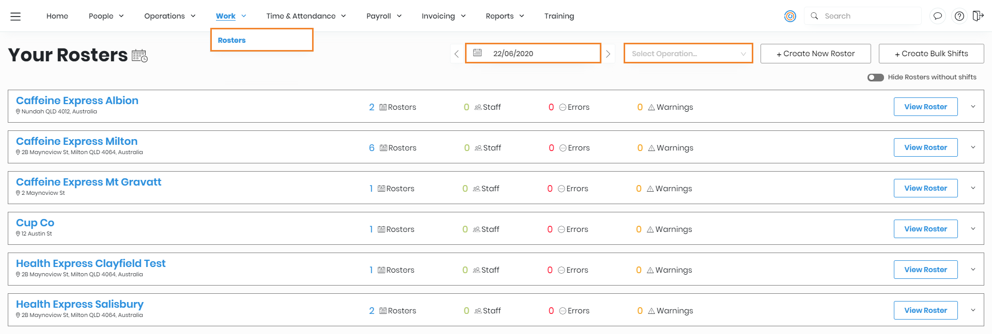View Roster for Caffeine Express Milton
This screenshot has height=334, width=992.
925,147
